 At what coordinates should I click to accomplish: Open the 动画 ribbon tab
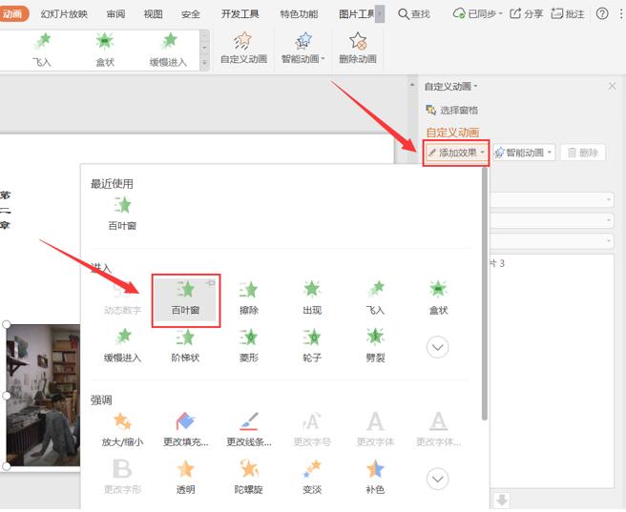pos(13,14)
